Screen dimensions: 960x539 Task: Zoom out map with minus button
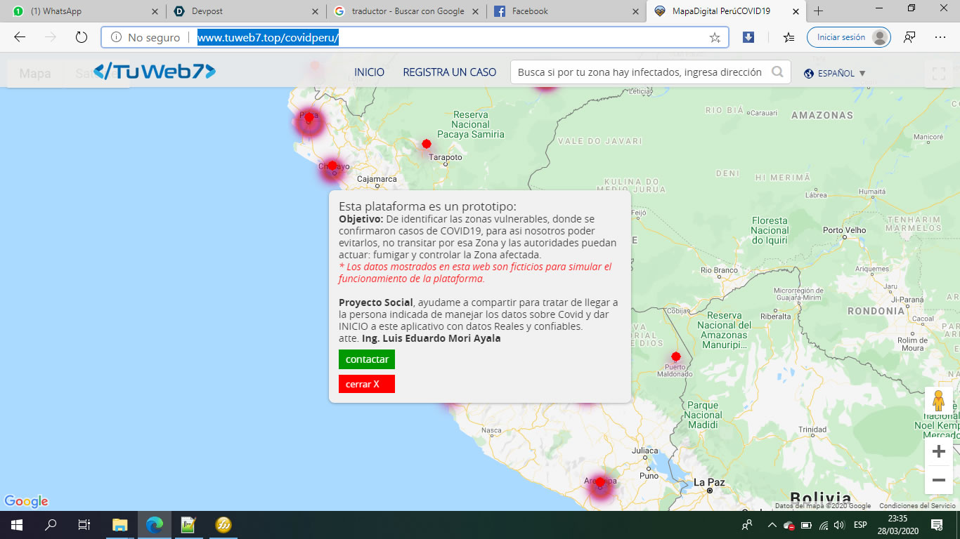click(x=938, y=480)
